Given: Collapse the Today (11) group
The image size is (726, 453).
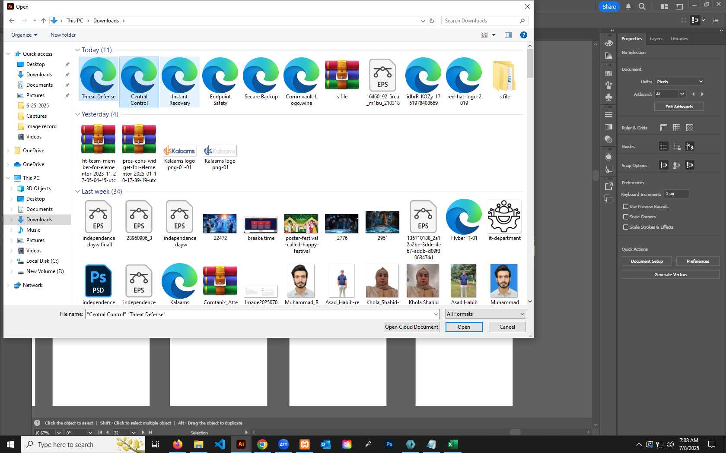Looking at the screenshot, I should coord(77,50).
